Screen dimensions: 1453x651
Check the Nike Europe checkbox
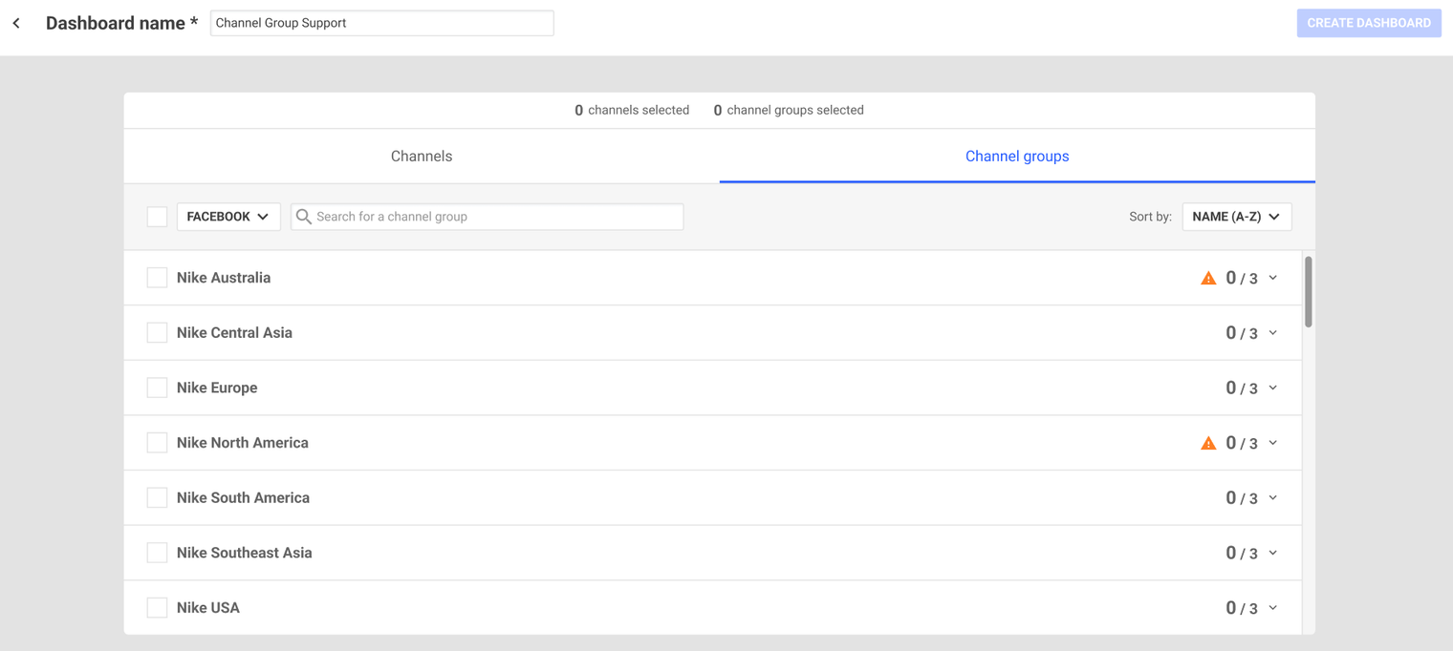click(157, 388)
